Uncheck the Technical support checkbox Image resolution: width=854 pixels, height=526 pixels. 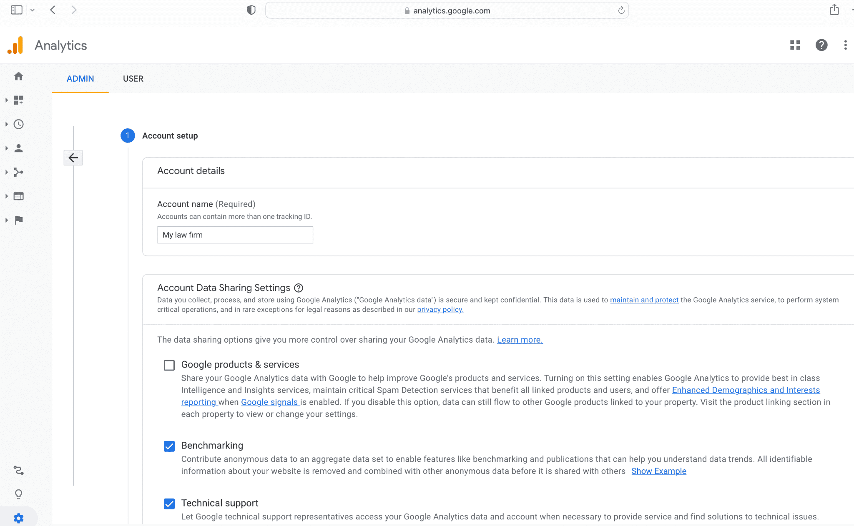coord(169,504)
